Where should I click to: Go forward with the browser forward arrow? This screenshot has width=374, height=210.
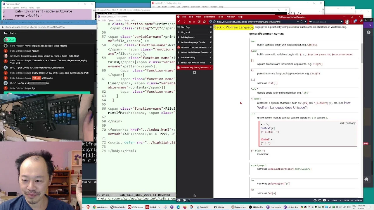point(184,22)
